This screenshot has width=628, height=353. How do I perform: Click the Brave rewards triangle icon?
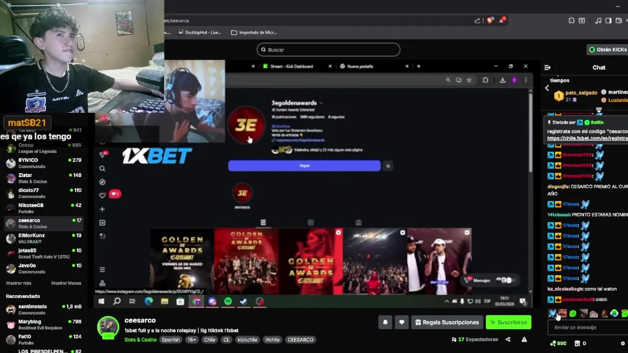502,21
